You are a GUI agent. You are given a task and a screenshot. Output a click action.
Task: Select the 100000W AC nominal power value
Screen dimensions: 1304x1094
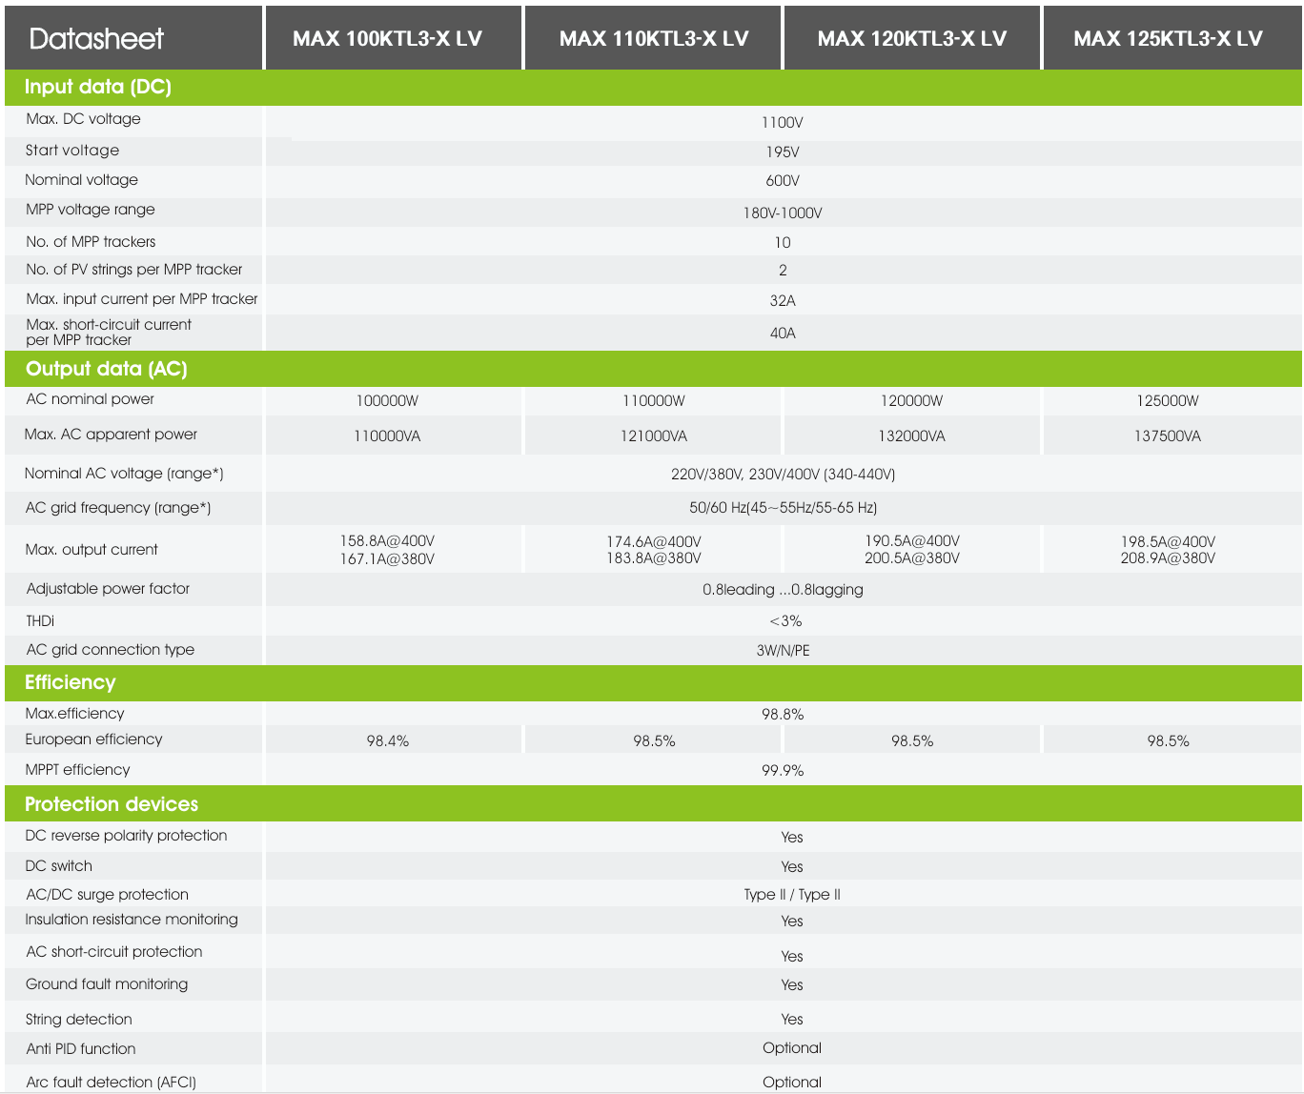387,401
